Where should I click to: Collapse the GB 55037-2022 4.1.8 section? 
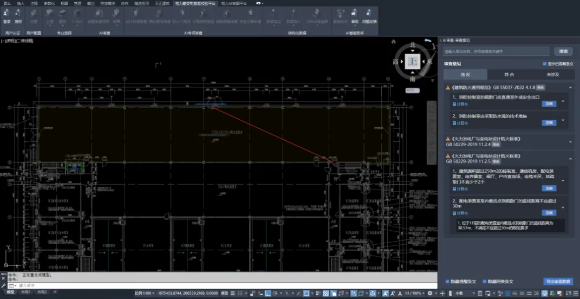570,87
